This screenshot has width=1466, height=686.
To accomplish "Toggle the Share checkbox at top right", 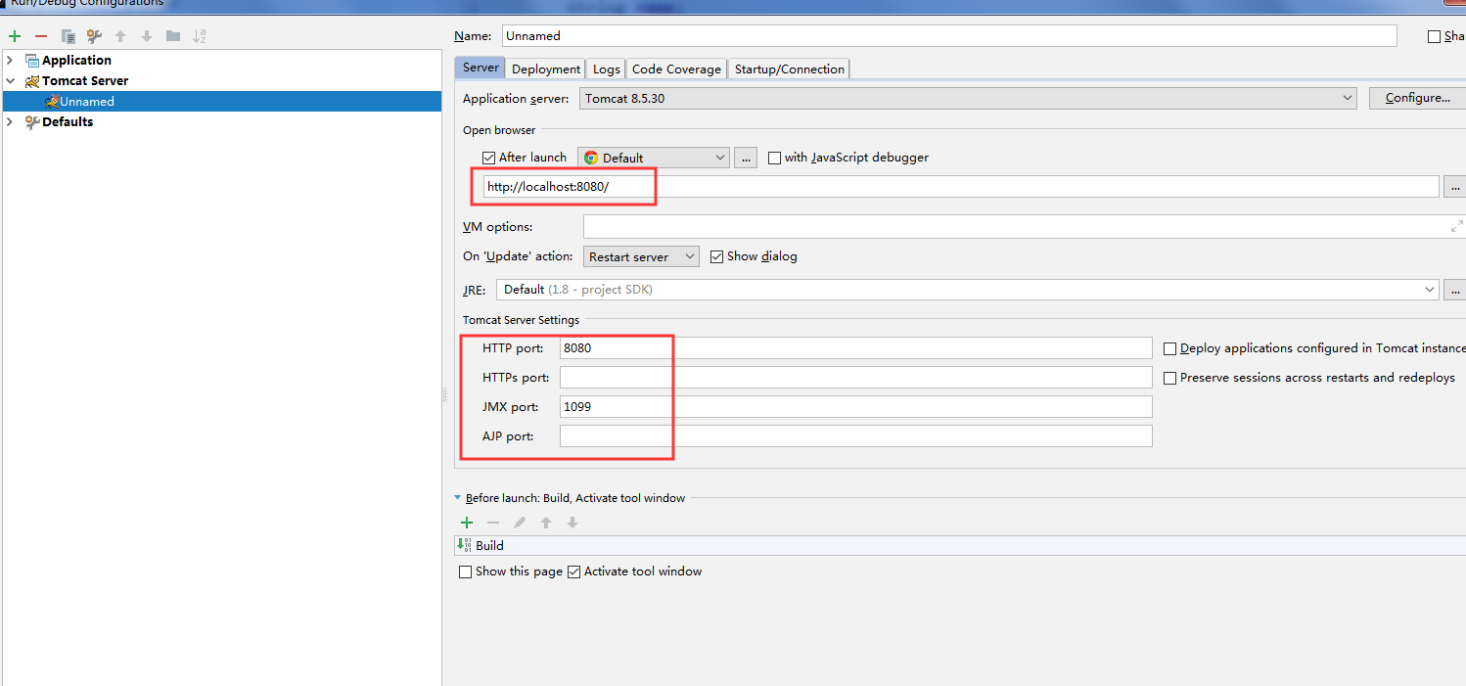I will click(x=1435, y=36).
